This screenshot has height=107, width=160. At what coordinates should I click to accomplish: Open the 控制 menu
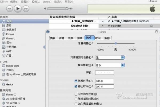36,2
